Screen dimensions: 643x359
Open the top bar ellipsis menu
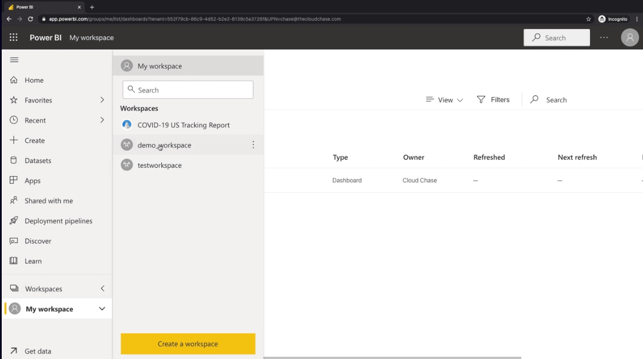click(604, 37)
